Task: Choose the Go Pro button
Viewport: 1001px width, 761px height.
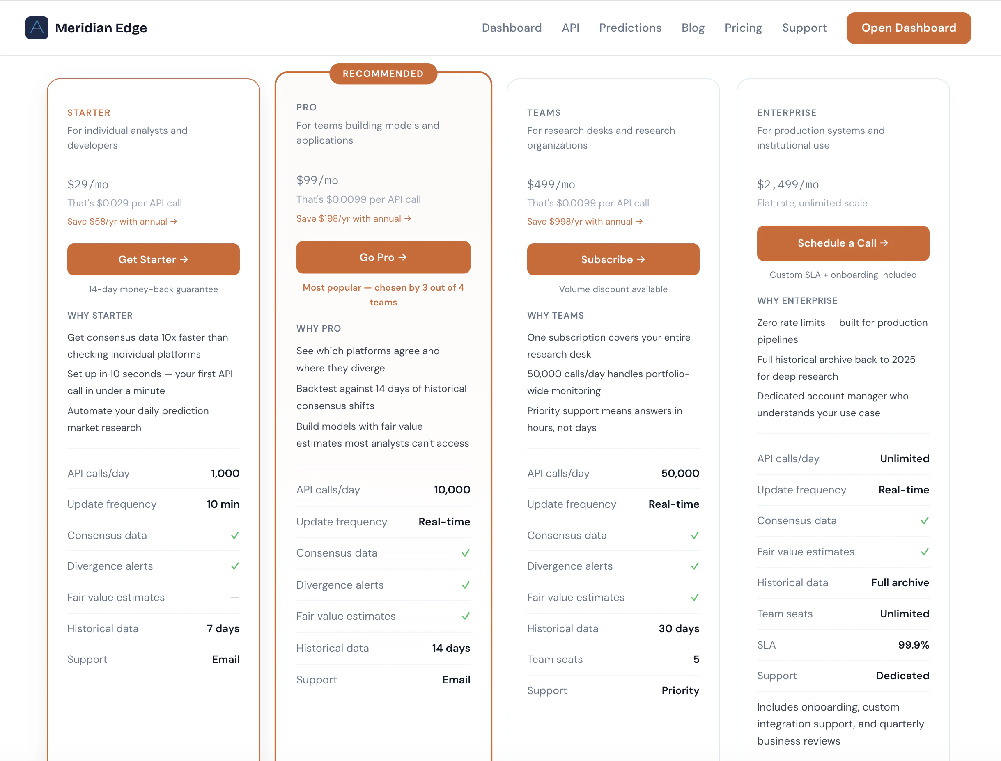Action: pos(383,257)
